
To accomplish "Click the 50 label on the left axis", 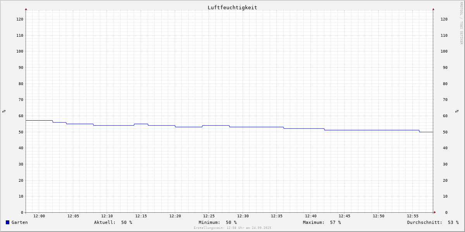I will [21, 132].
